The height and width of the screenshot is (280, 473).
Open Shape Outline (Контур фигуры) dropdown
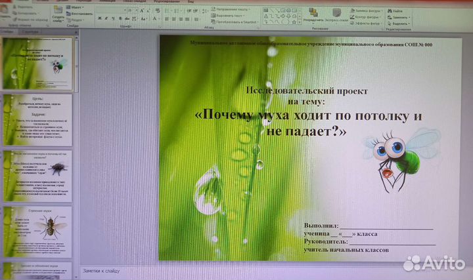[x=366, y=17]
